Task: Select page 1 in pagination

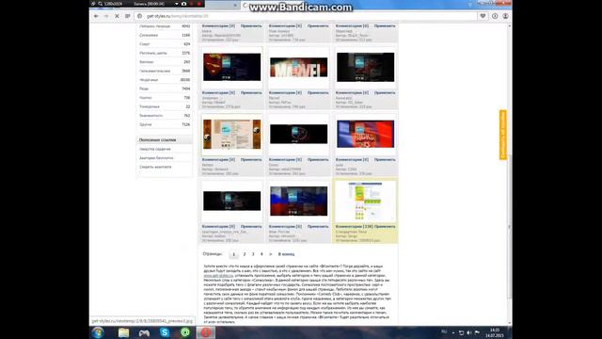Action: point(234,254)
